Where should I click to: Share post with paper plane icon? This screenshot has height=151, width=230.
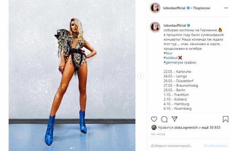coord(174,119)
